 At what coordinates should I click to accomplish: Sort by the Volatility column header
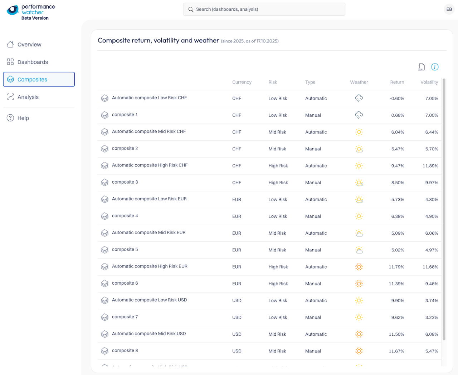429,82
